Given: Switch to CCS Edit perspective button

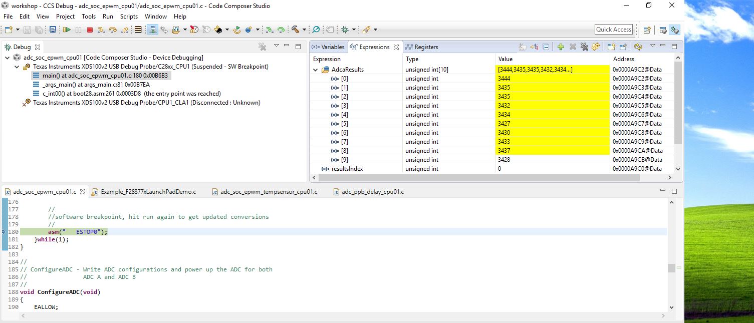Looking at the screenshot, I should click(x=663, y=30).
